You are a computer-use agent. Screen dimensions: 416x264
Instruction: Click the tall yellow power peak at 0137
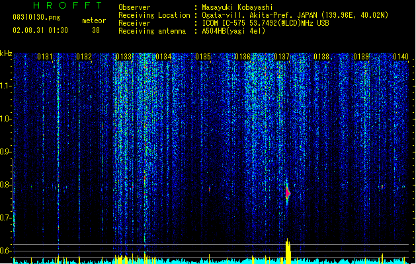pos(288,251)
